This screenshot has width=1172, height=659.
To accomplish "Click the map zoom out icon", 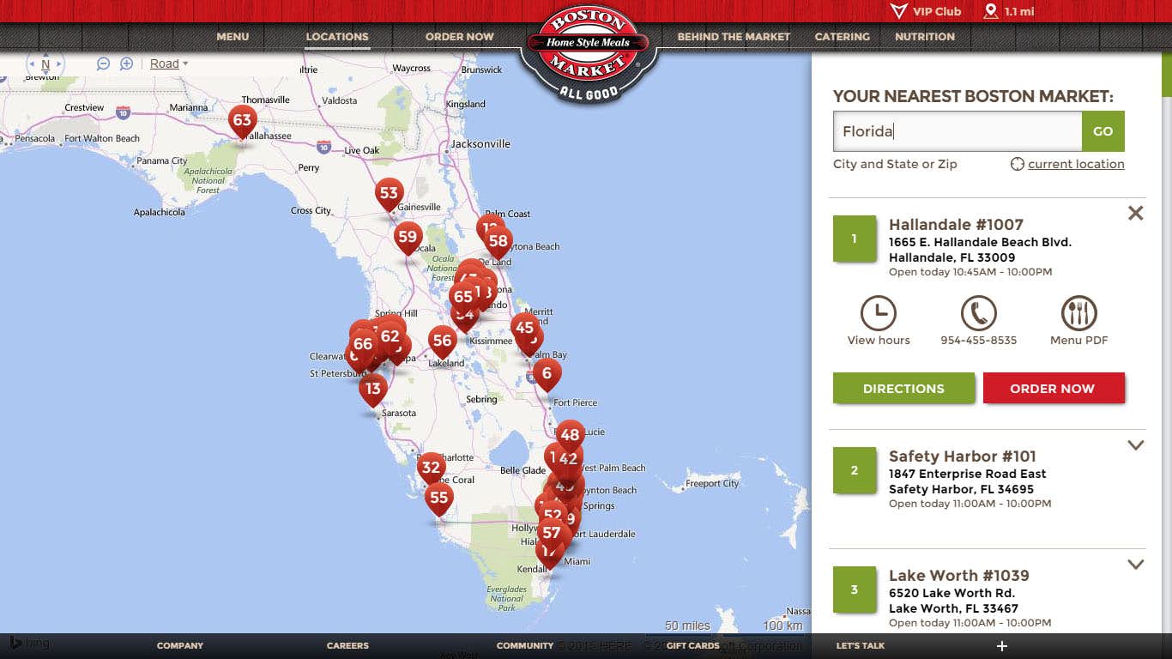I will [103, 63].
